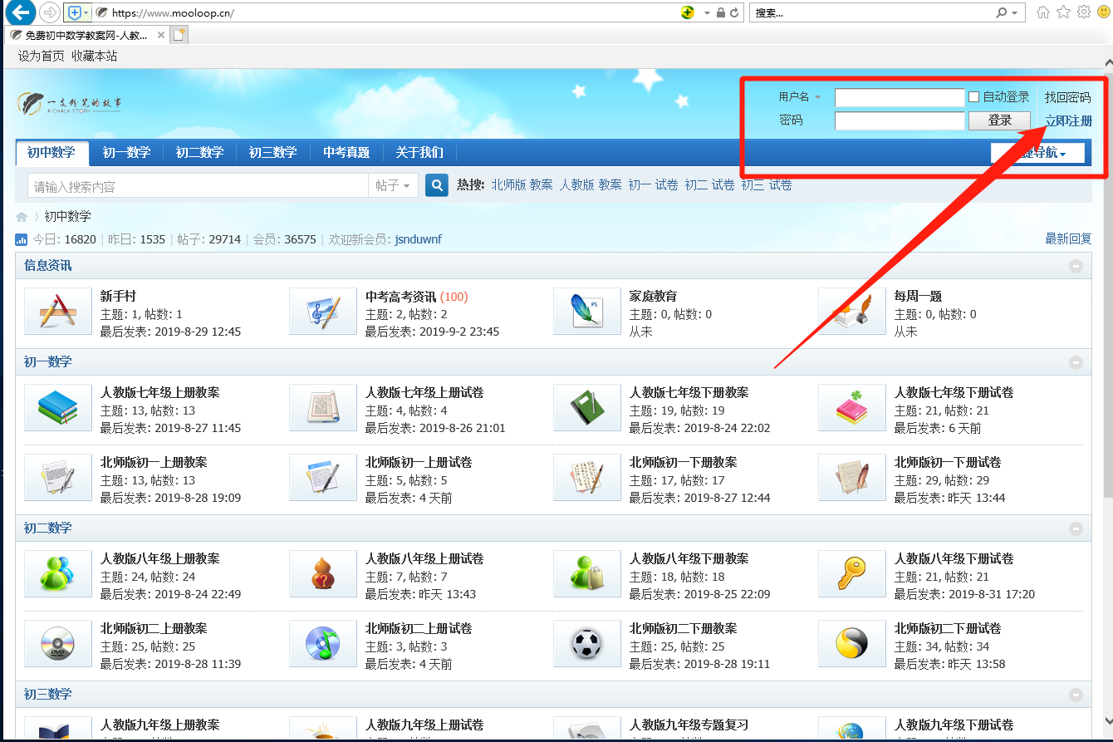
Task: Click the 设为首页 link
Action: [41, 56]
